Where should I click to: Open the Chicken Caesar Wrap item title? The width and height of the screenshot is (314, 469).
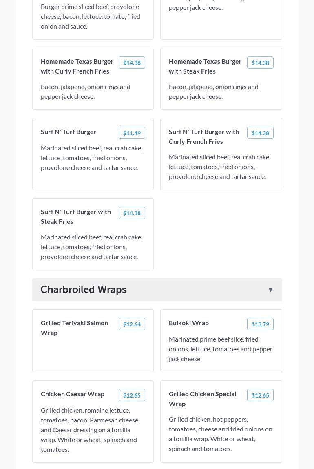pyautogui.click(x=73, y=394)
